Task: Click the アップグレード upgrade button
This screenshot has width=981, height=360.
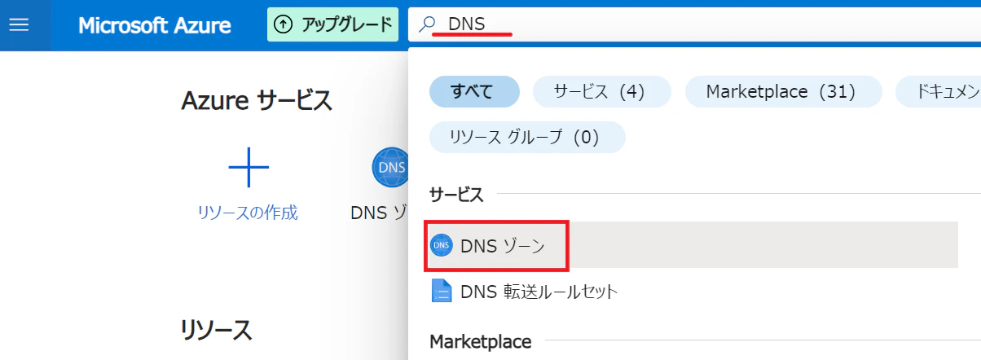Action: tap(332, 24)
